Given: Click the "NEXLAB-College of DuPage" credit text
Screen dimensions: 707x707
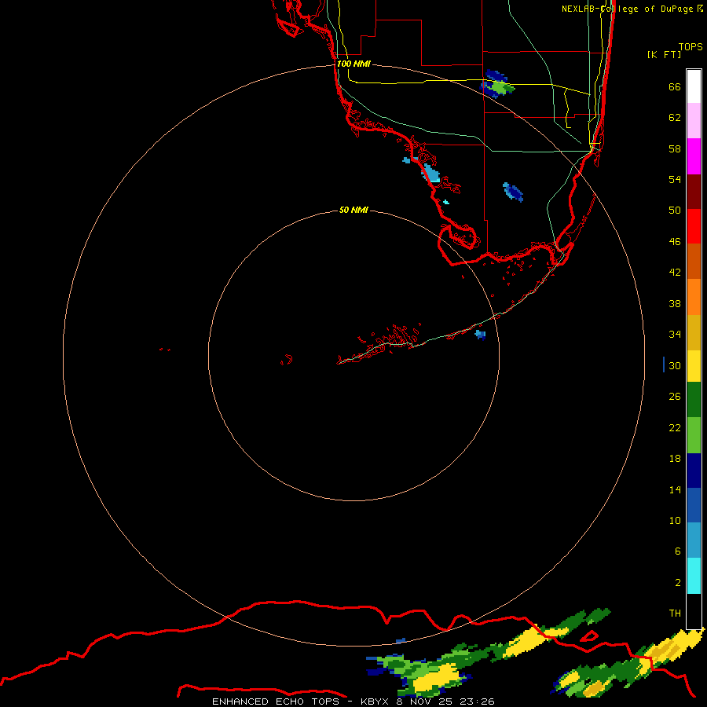Looking at the screenshot, I should [627, 9].
